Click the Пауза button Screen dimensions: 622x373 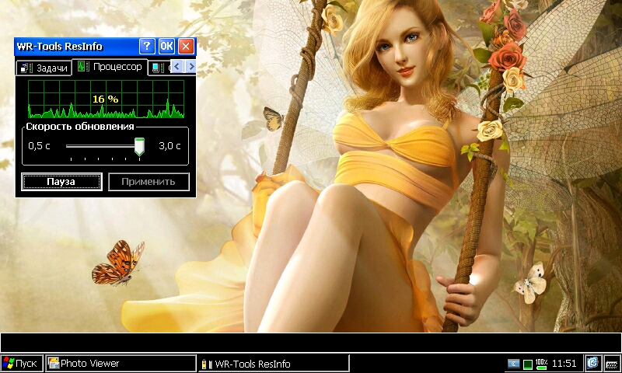click(x=61, y=182)
